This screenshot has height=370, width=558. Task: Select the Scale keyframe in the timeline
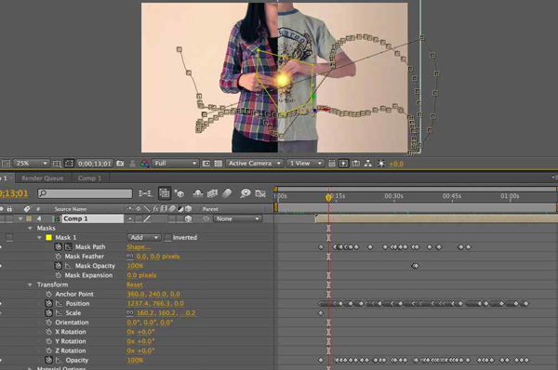click(x=321, y=313)
